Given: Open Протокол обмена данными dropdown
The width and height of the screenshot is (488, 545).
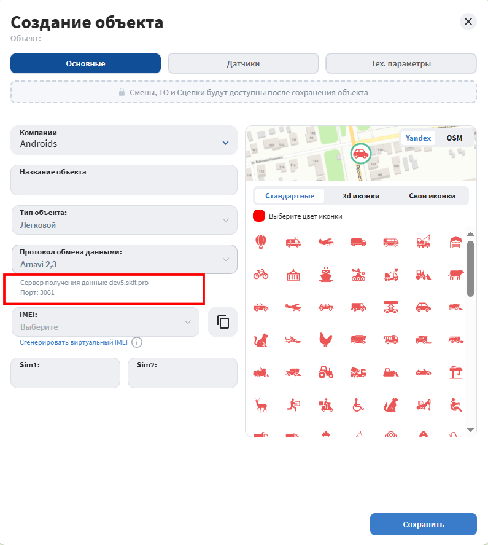Looking at the screenshot, I should (125, 259).
